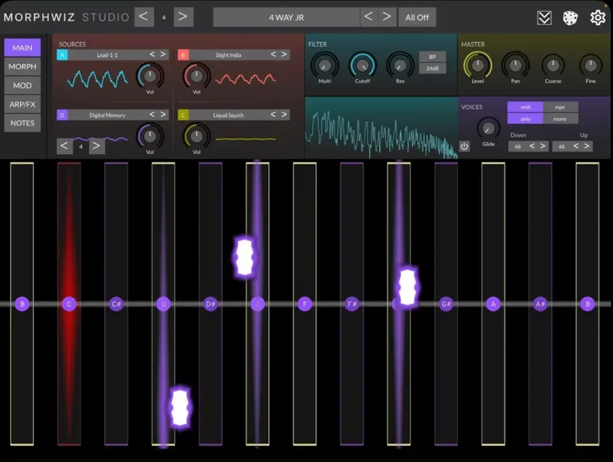This screenshot has height=462, width=613.
Task: Select source A badge
Action: coord(62,55)
